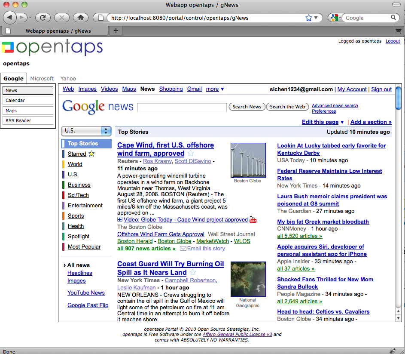Screen dimensions: 405x354
Task: Open Google Fast Flip link
Action: [88, 305]
